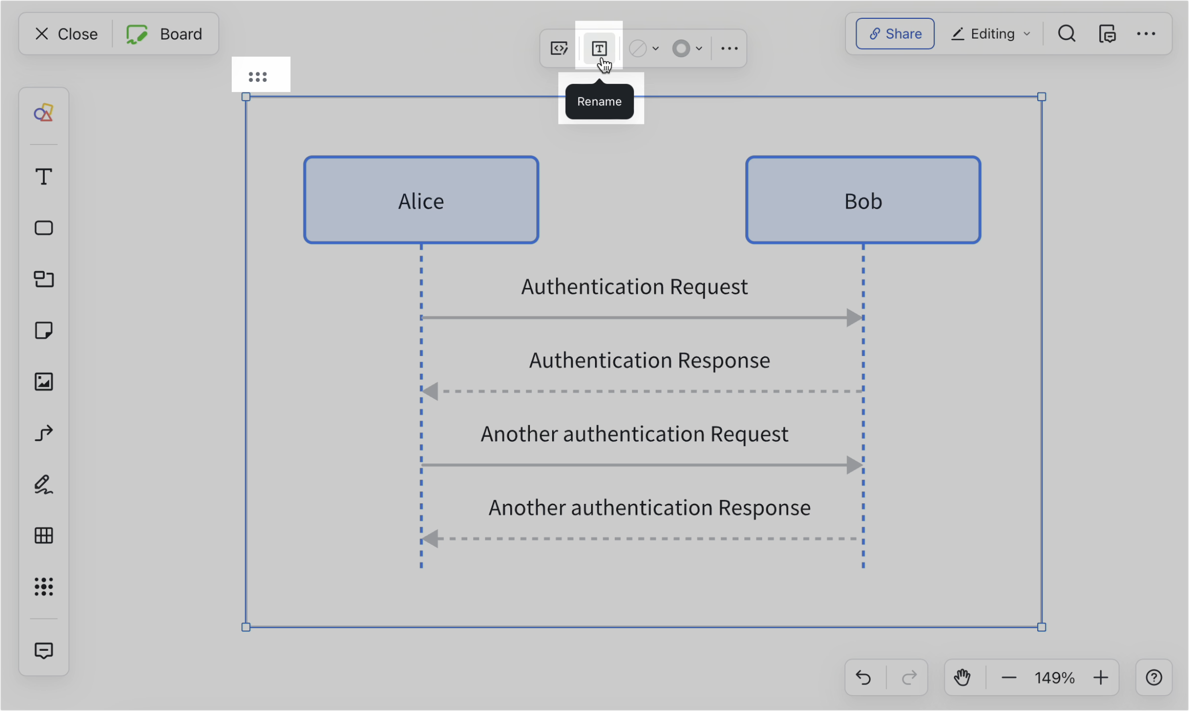Click the redo button

coord(909,678)
